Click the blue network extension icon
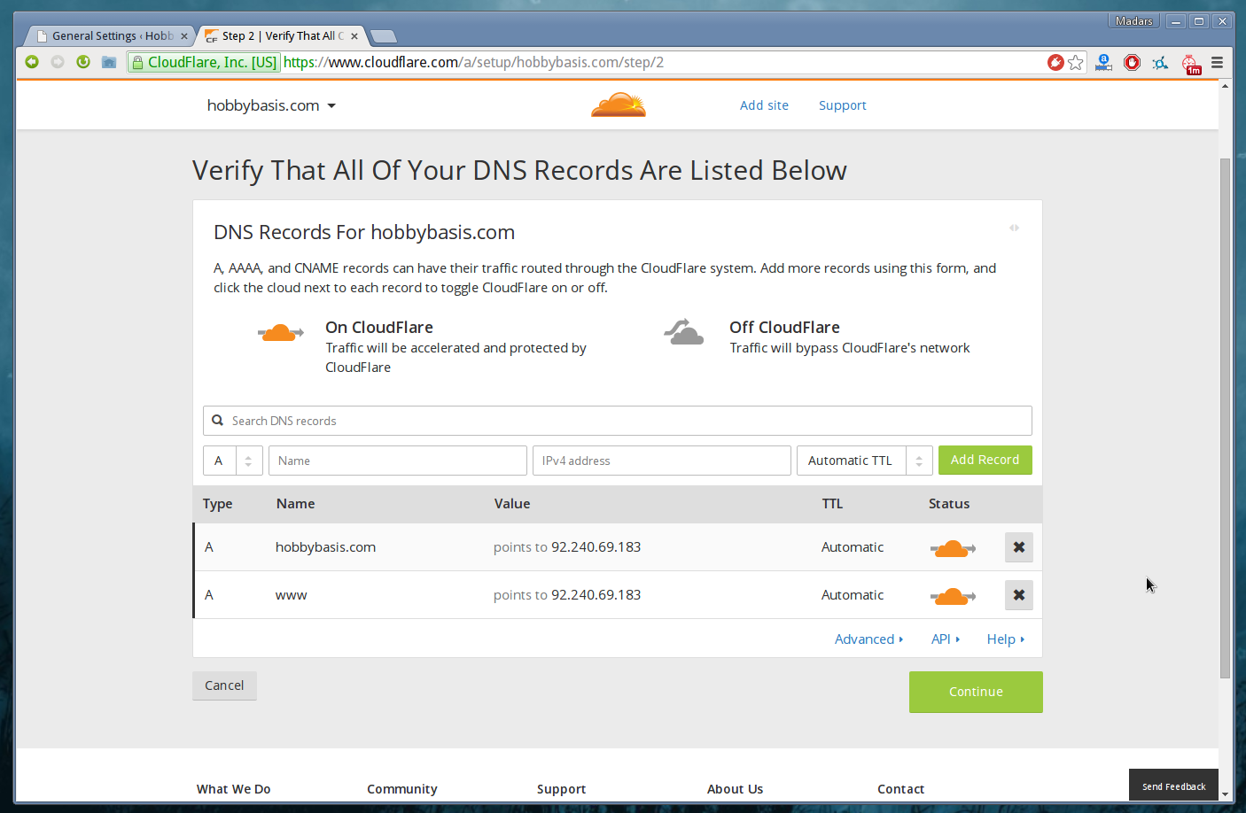The width and height of the screenshot is (1246, 813). (1160, 63)
